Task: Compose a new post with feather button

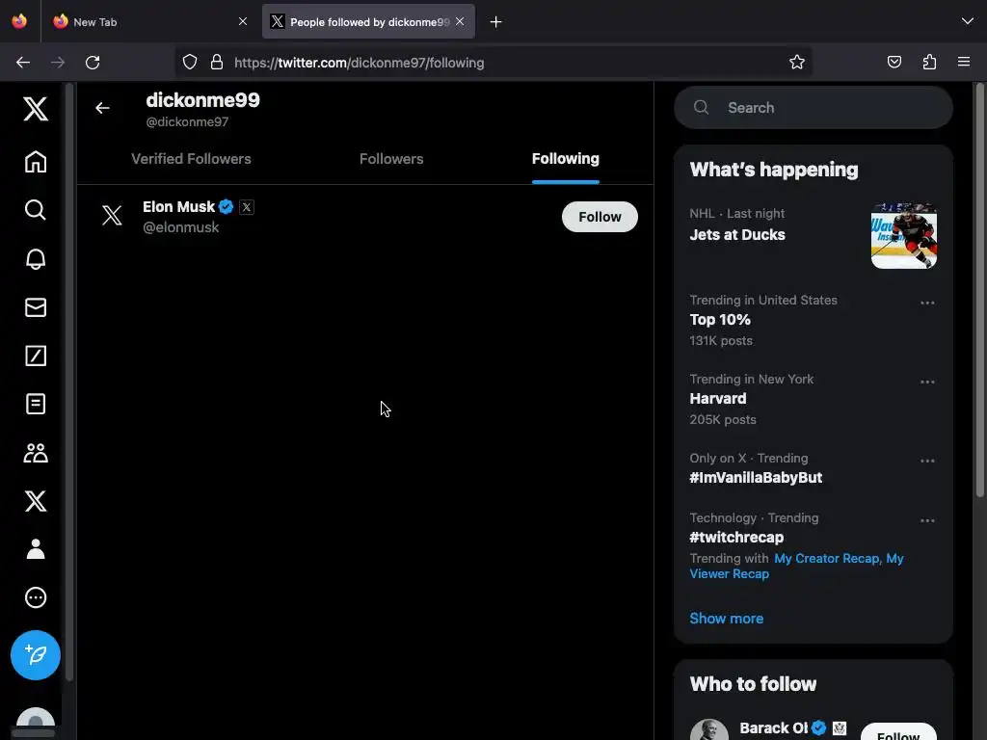Action: (36, 655)
